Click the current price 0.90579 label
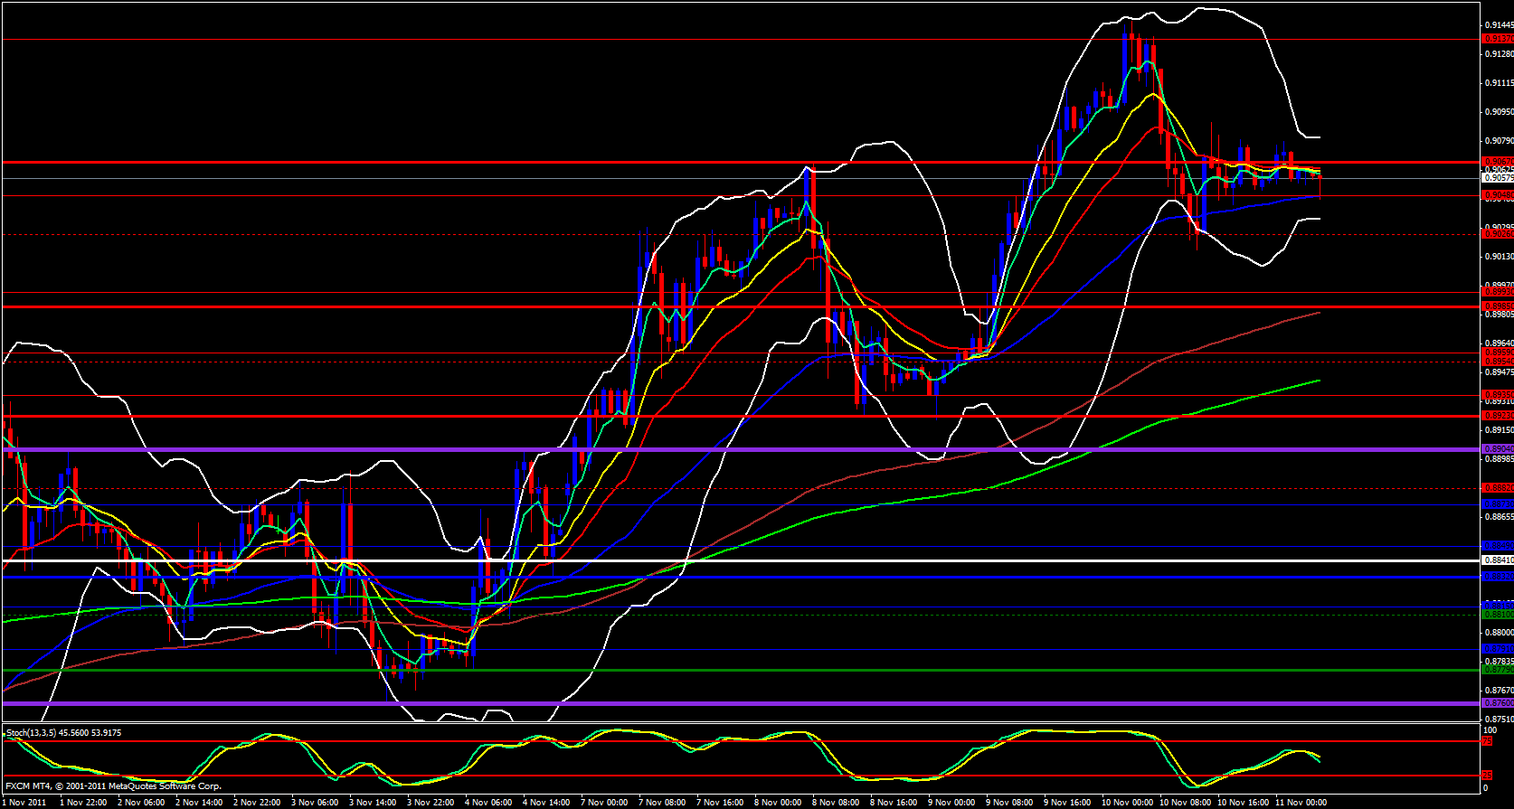1514x809 pixels. tap(1498, 178)
